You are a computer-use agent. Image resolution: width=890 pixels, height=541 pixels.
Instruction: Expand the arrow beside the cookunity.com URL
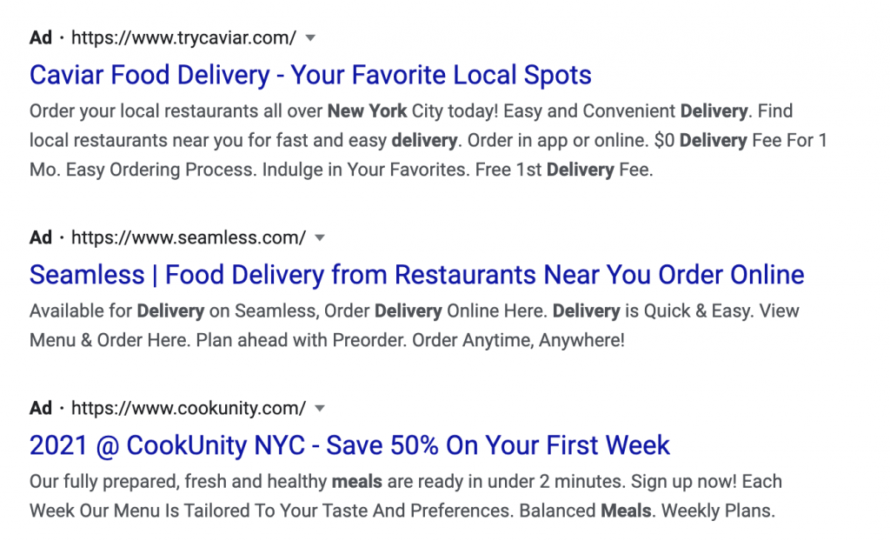tap(320, 408)
